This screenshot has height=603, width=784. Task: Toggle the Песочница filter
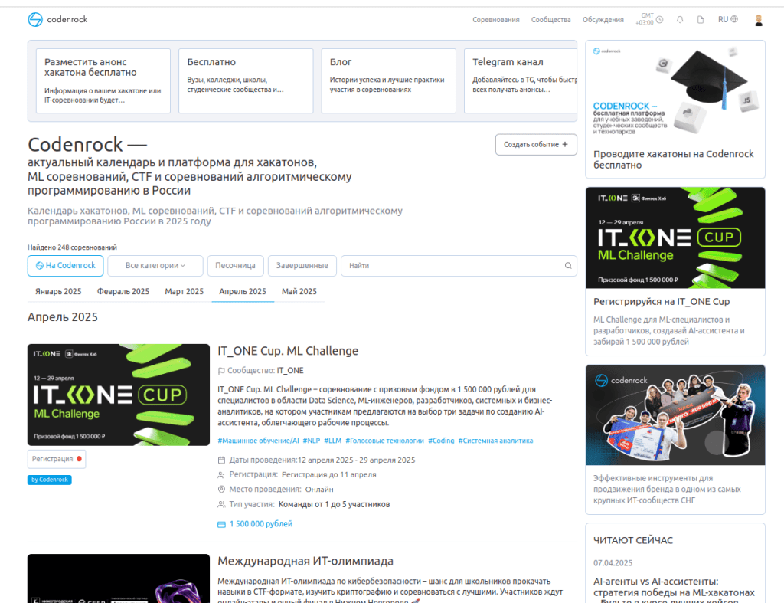click(235, 266)
